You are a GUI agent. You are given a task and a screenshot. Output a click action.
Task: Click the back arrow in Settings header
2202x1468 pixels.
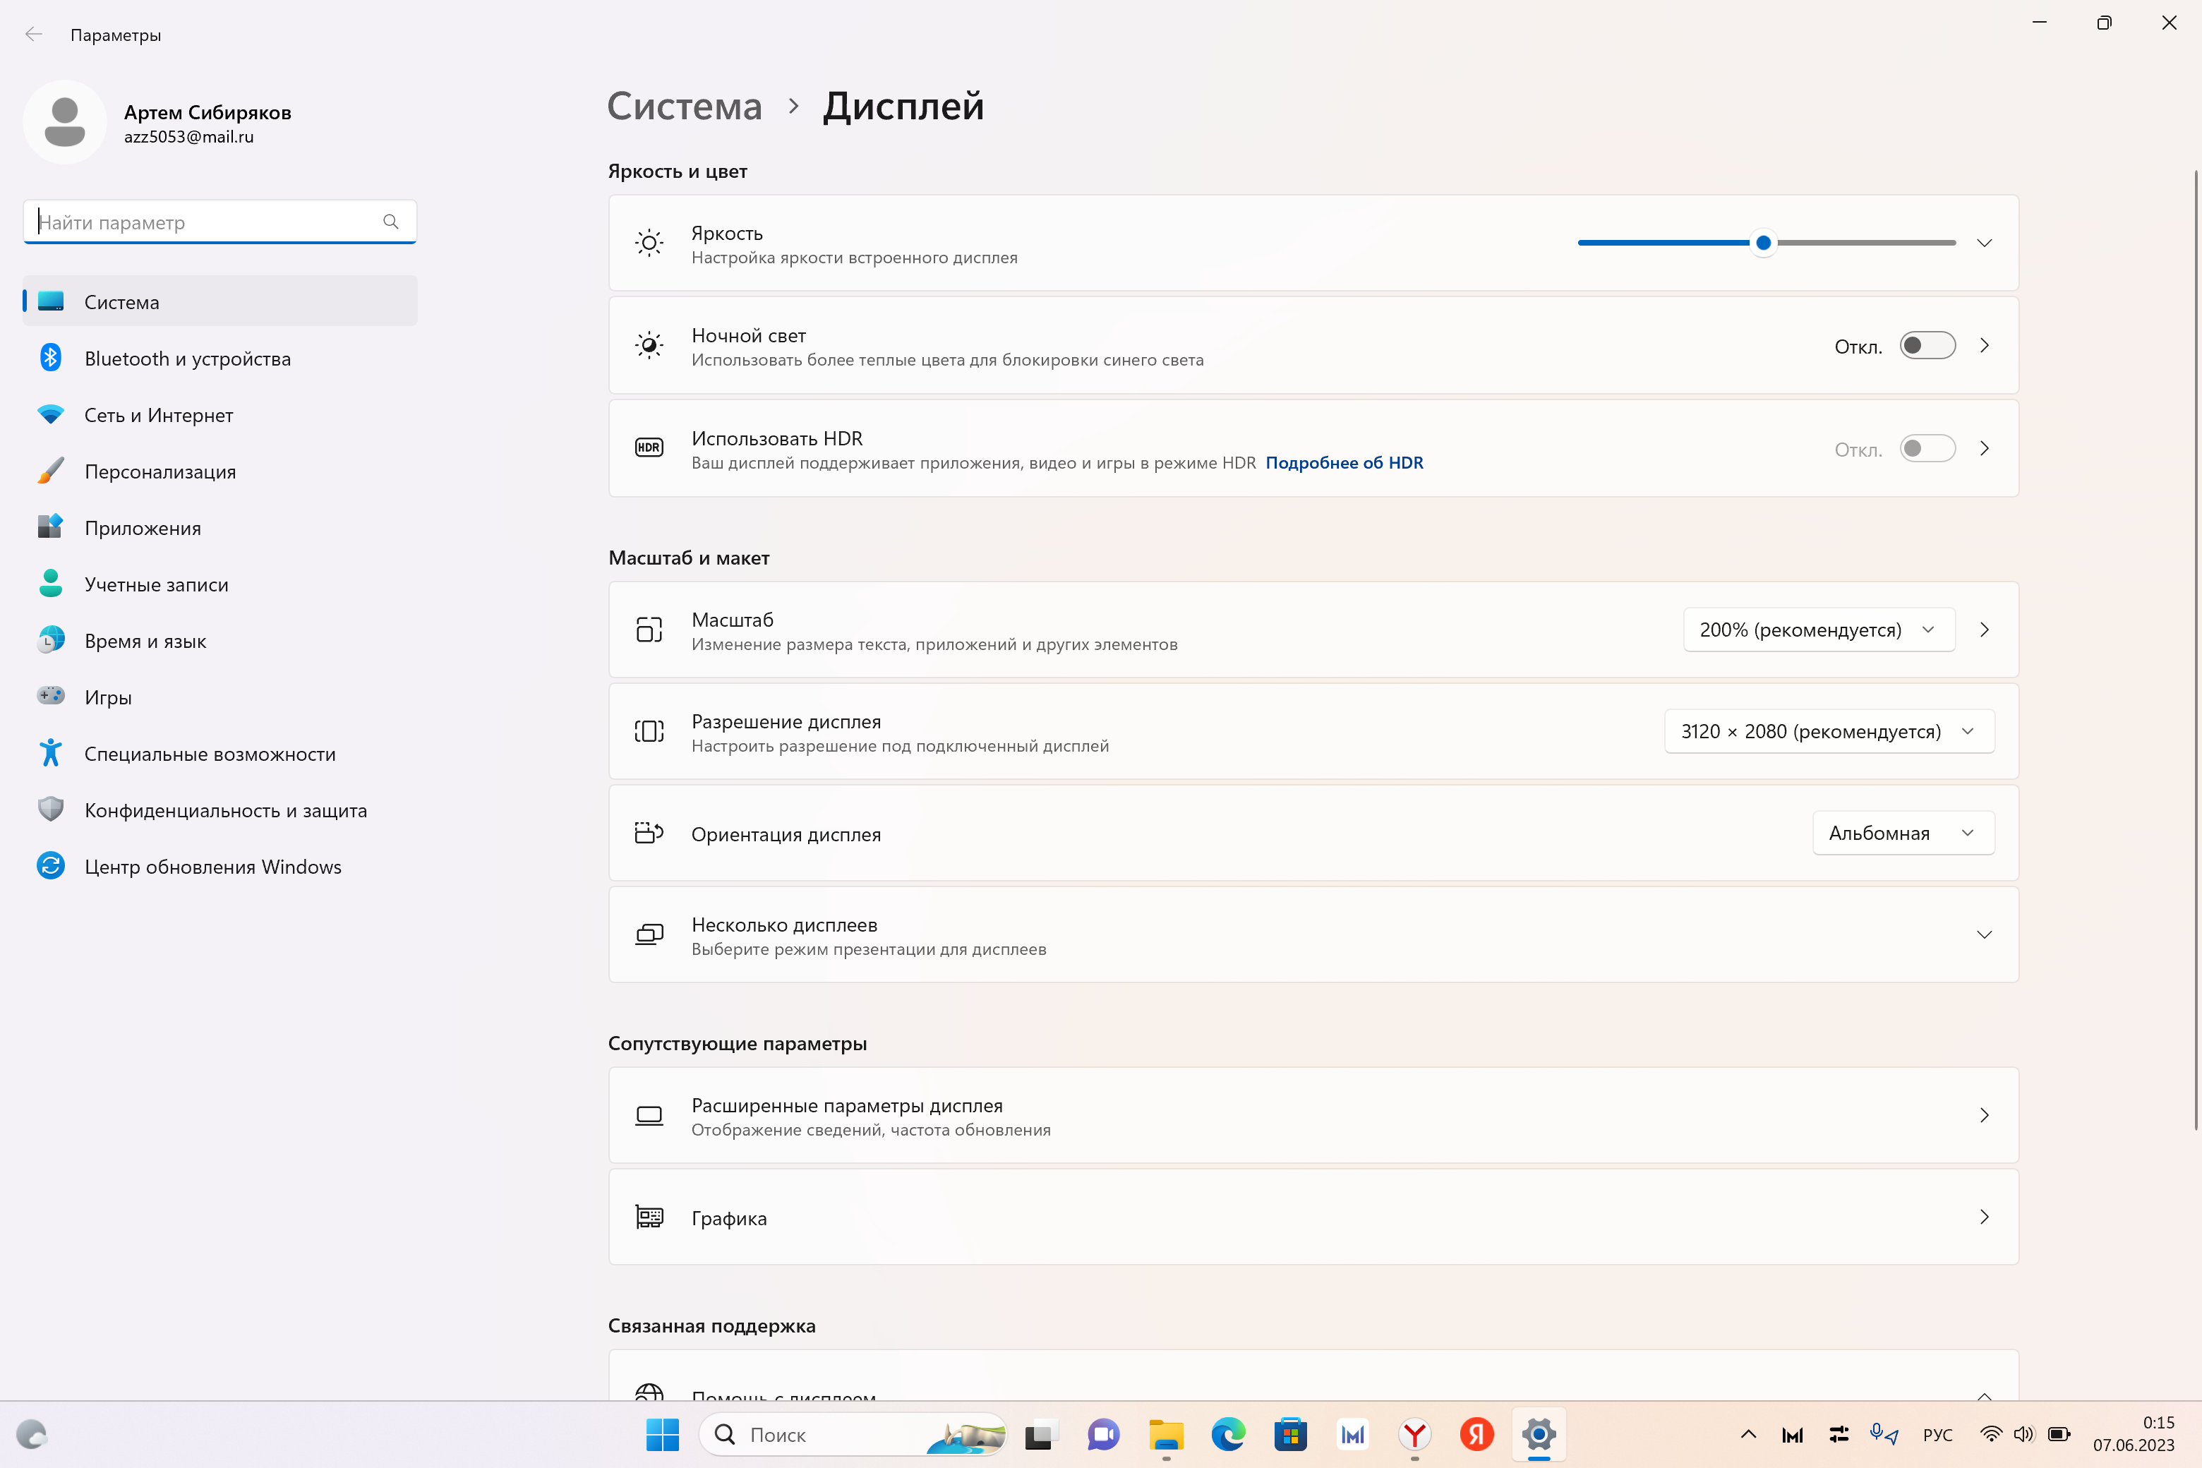34,35
